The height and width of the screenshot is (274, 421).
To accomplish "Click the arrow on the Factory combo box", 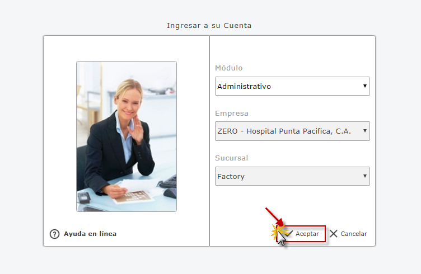I will (365, 176).
